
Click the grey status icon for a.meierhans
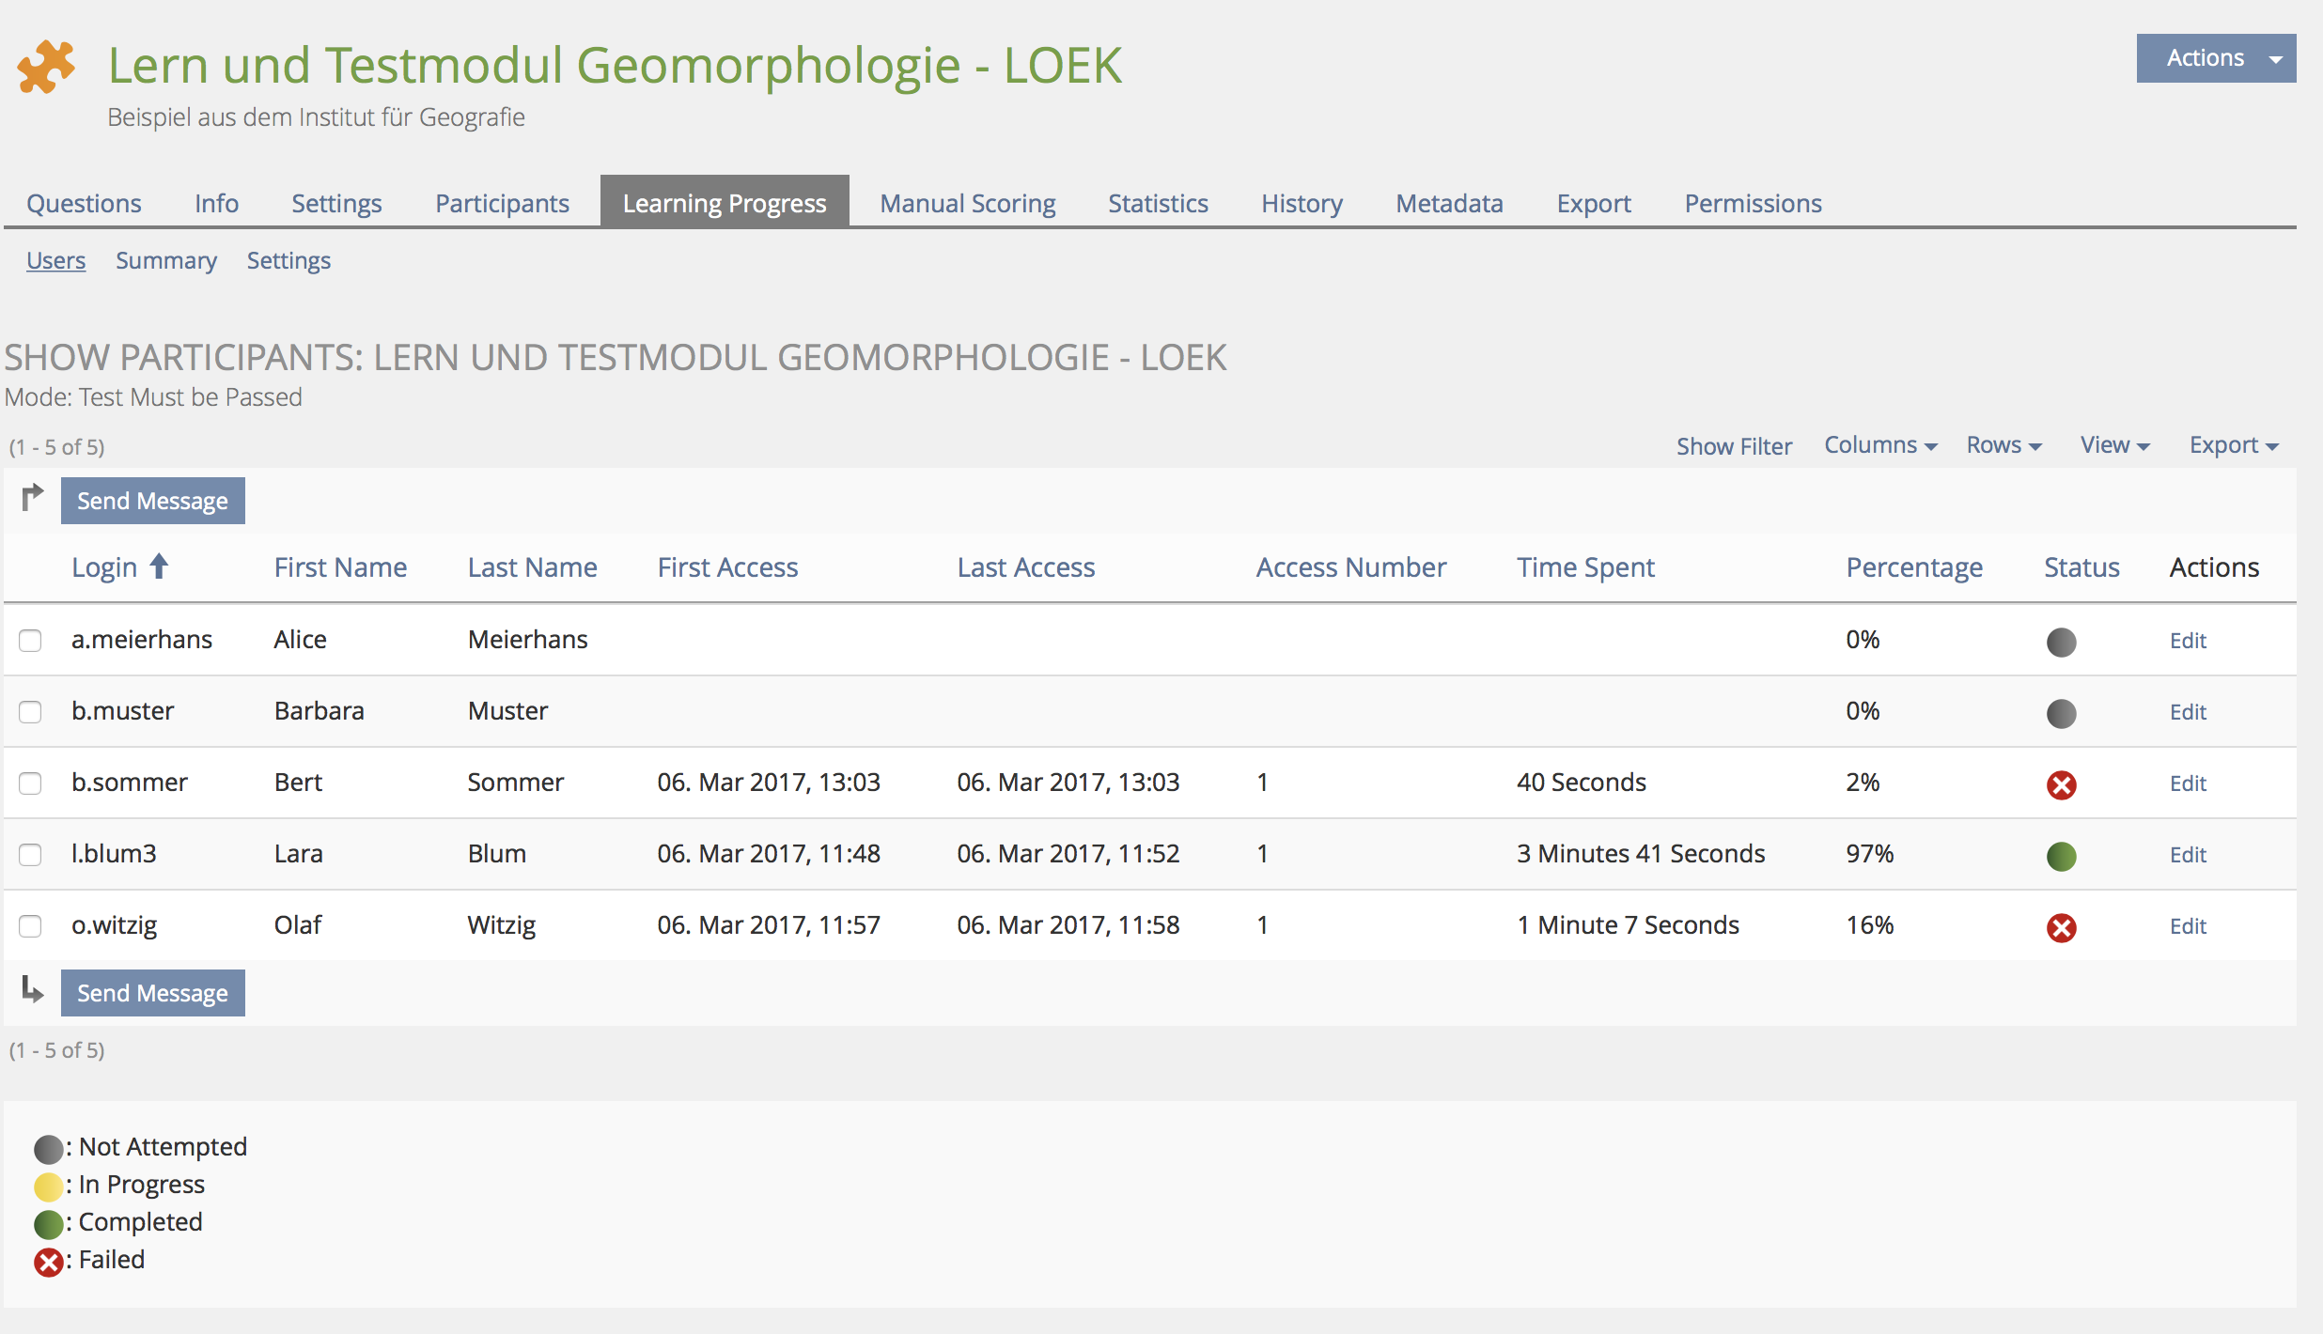click(2061, 642)
